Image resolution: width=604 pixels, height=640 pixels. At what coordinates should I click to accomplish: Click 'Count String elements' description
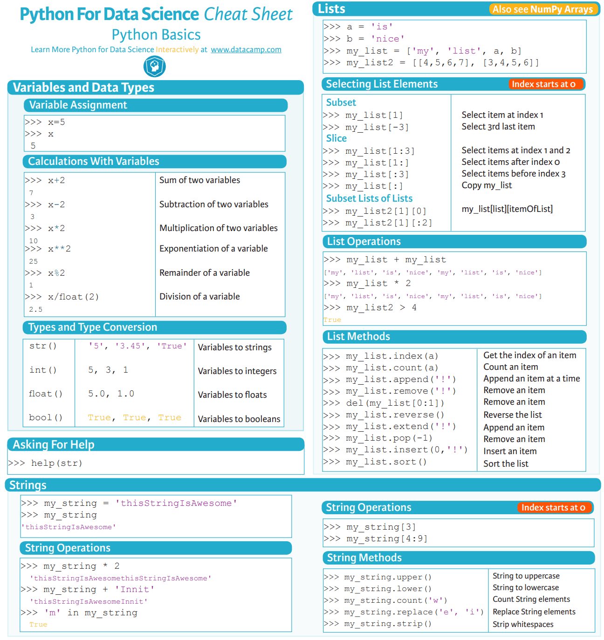tap(531, 599)
